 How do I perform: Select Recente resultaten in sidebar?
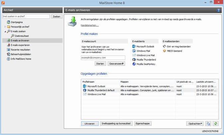20,50
